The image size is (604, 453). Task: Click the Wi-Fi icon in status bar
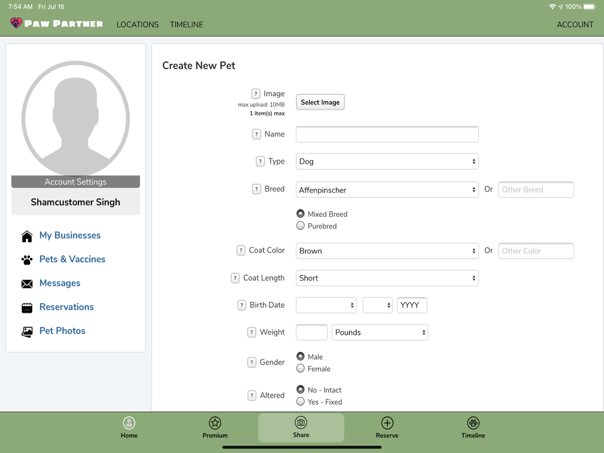click(x=553, y=7)
